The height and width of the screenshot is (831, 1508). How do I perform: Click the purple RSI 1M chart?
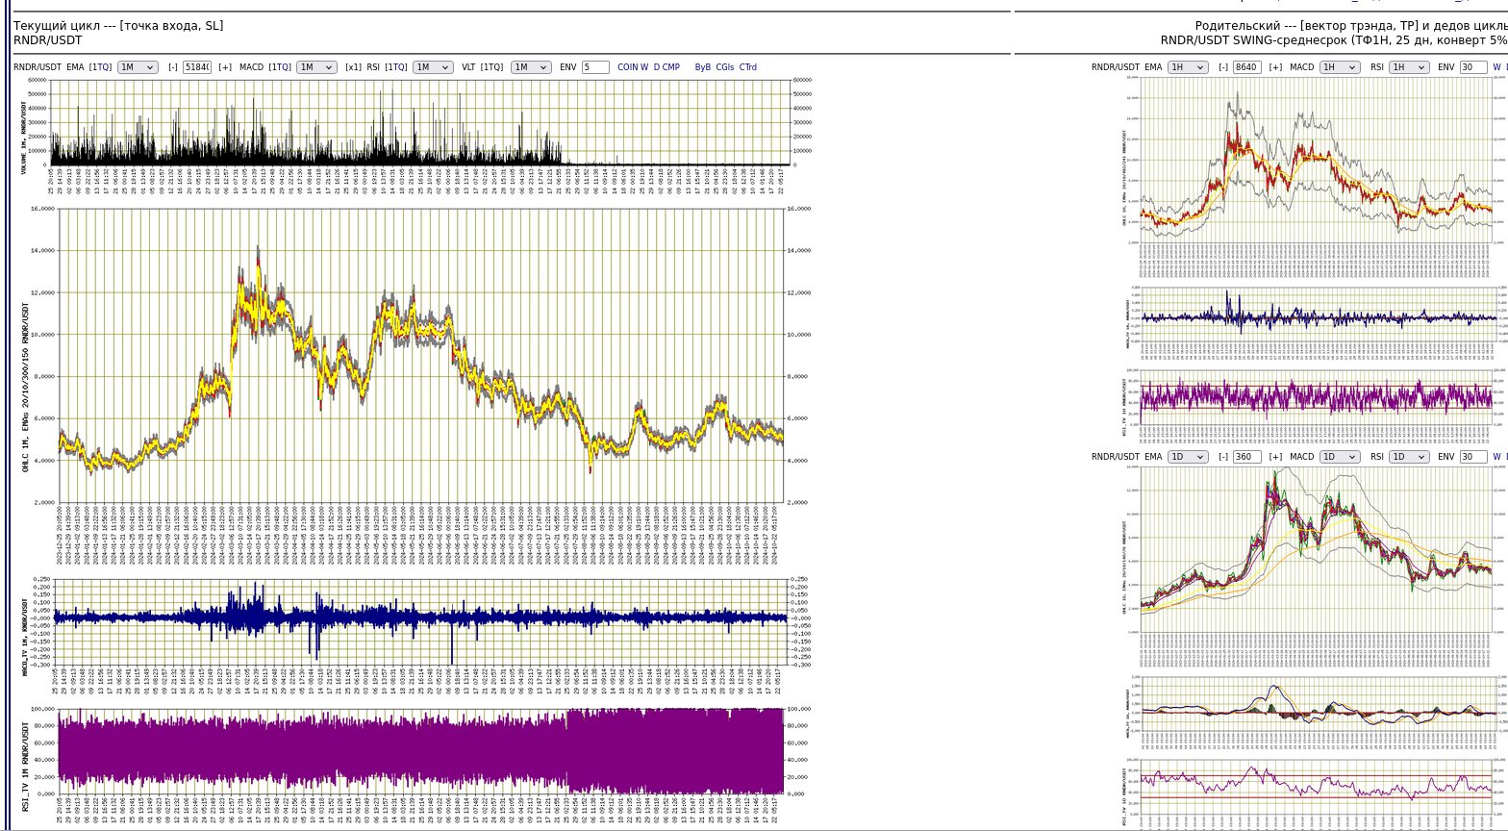421,751
